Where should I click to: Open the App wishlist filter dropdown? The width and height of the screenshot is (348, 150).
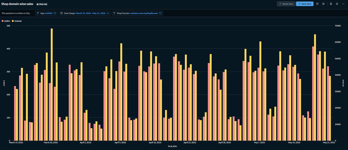click(x=46, y=13)
